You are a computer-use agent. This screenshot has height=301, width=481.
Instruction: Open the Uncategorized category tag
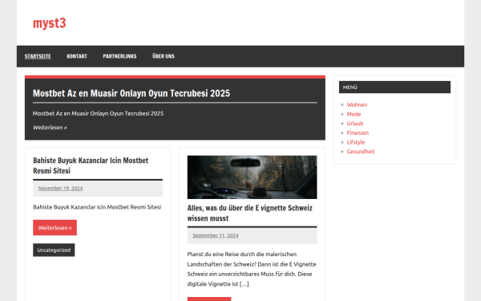(54, 250)
